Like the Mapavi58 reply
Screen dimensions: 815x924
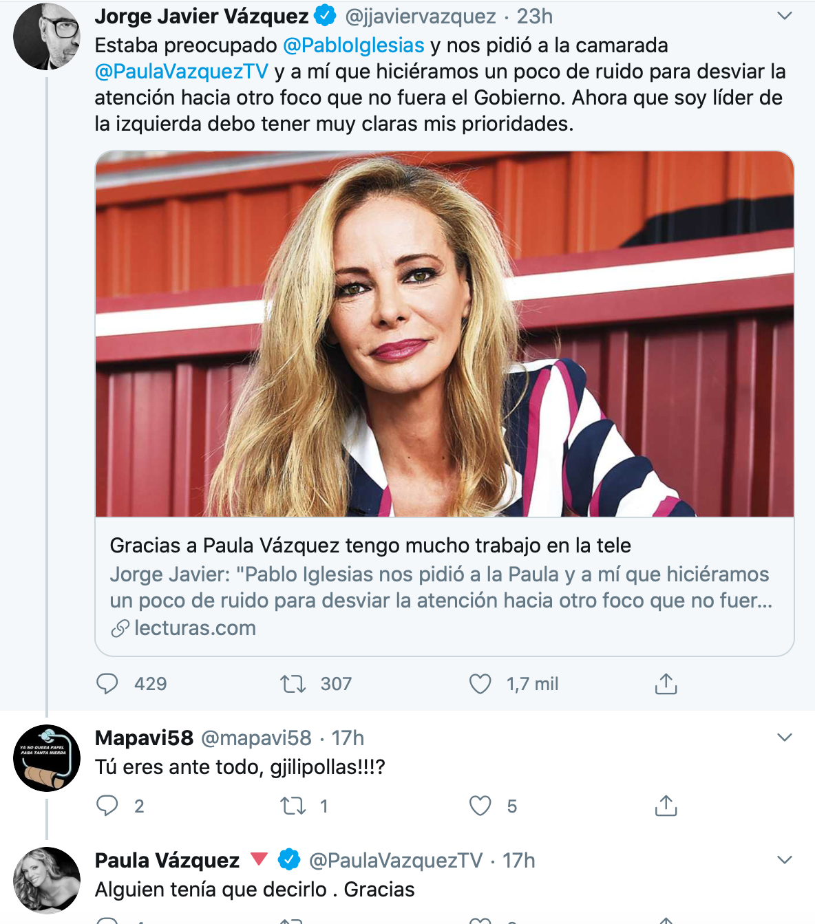pyautogui.click(x=480, y=806)
